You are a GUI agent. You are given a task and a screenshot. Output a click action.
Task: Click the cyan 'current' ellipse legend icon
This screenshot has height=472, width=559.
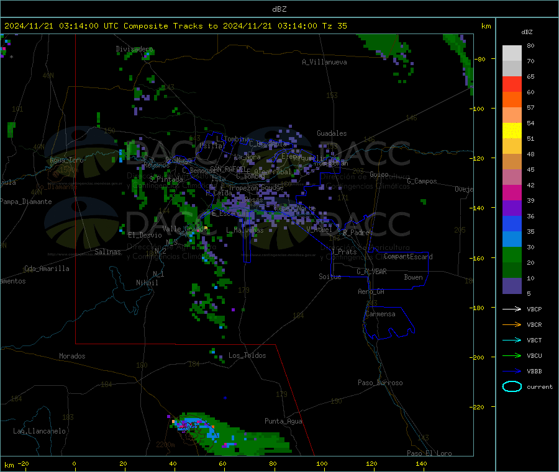[x=512, y=386]
